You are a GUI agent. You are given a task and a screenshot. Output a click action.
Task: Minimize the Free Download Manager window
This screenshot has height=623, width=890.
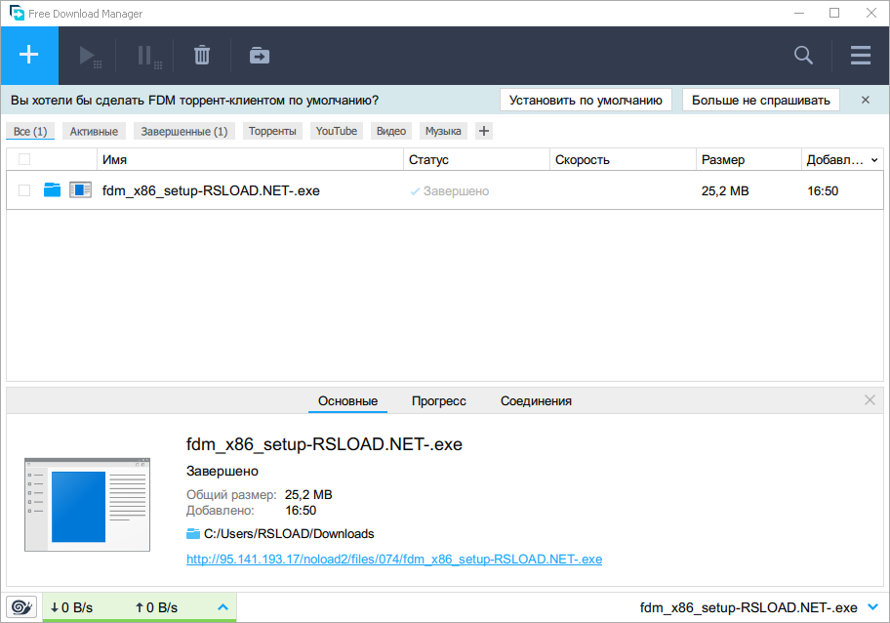point(799,13)
